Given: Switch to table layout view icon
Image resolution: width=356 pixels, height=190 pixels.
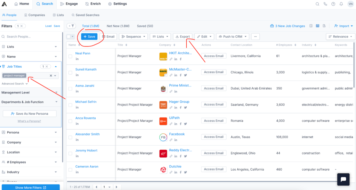Looking at the screenshot, I should (317, 26).
